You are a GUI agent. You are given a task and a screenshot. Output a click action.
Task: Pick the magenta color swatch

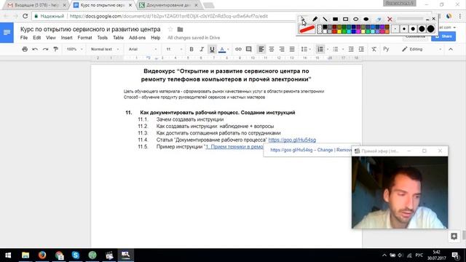point(358,31)
